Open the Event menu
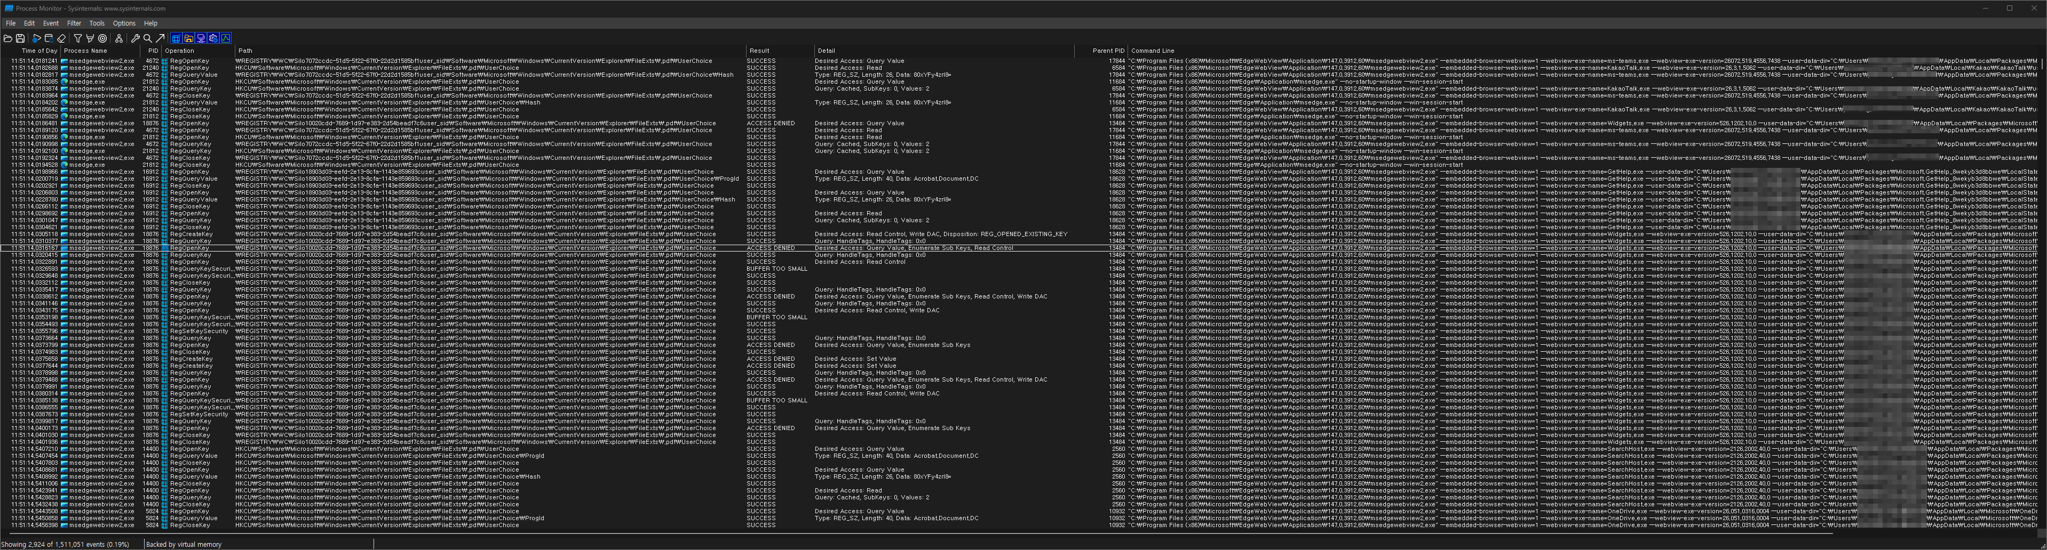The width and height of the screenshot is (2047, 550). (x=51, y=23)
